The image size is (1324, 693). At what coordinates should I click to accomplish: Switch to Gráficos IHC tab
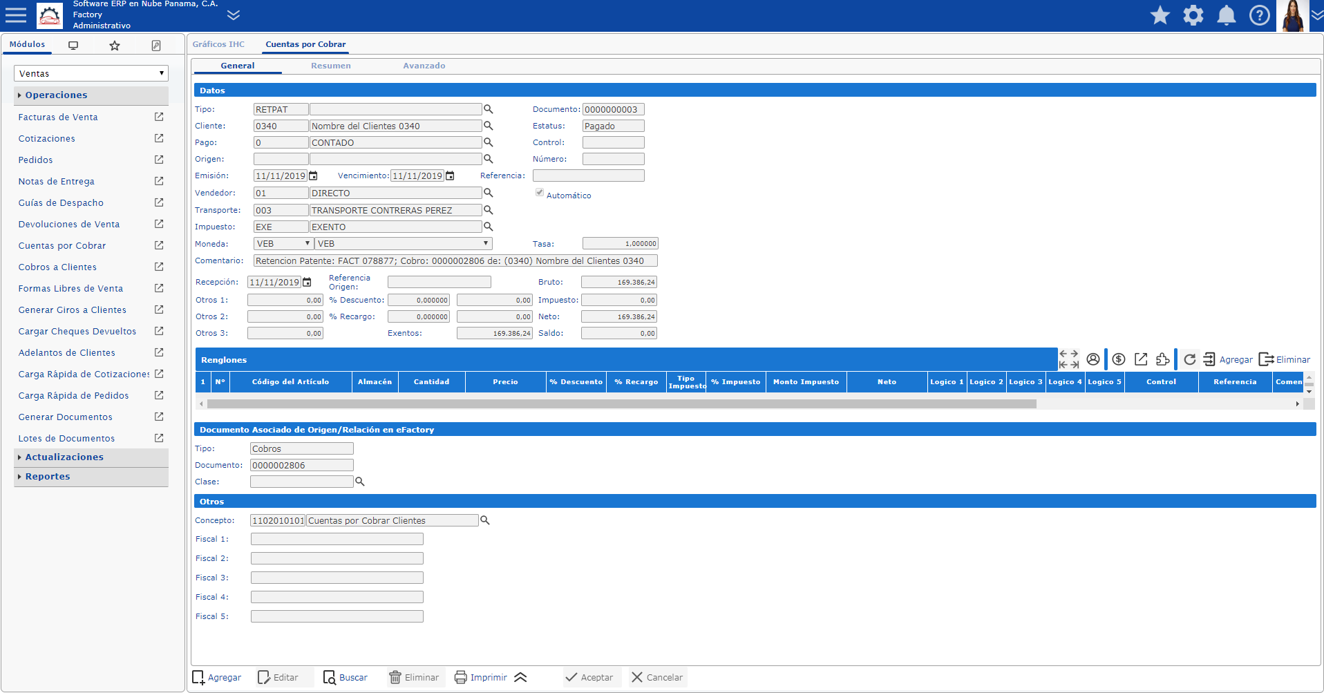point(218,44)
